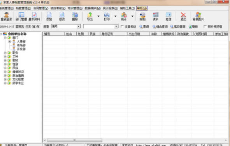The width and height of the screenshot is (230, 146).
Task: Open the 速查 field combo showing 编号
Action: pos(66,26)
